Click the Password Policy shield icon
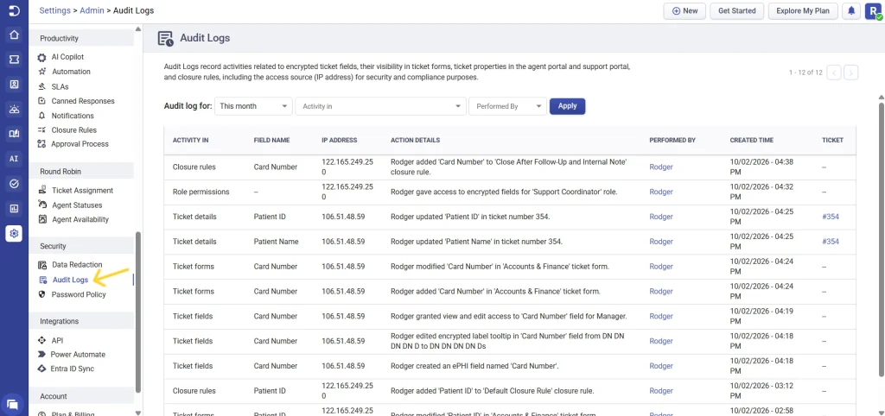 point(41,294)
